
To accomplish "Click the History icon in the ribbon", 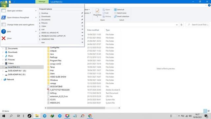I will coord(104,17).
